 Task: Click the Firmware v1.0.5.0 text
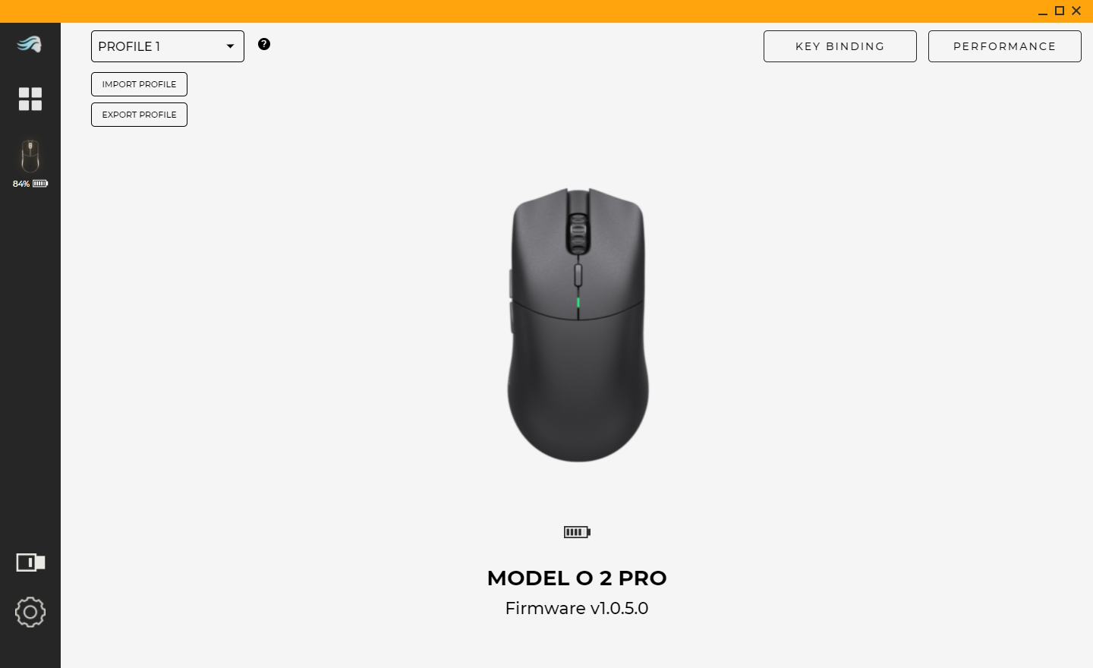point(577,609)
